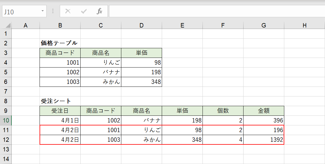Viewport: 325px width, 164px height.
Task: Click バナナ cell in row 10
Action: tap(141, 120)
